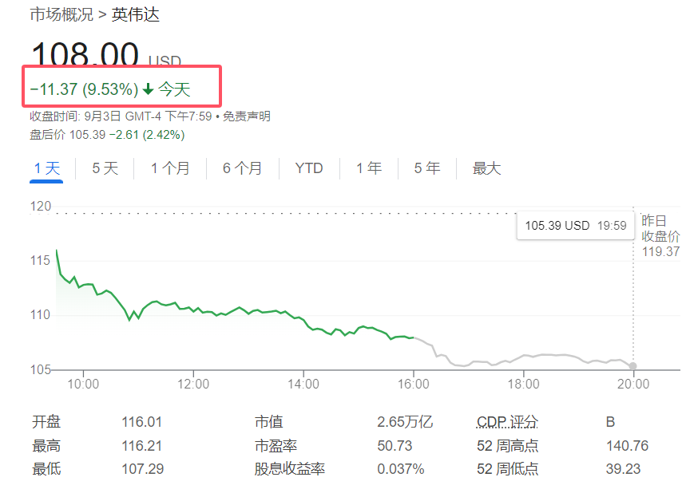Open the 最大 full history tab

click(486, 168)
